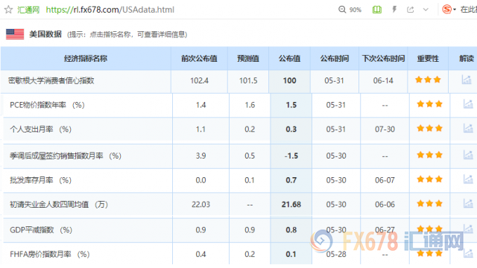The height and width of the screenshot is (268, 477).
Task: Click the zoom magnifier icon at 90%
Action: [x=342, y=10]
